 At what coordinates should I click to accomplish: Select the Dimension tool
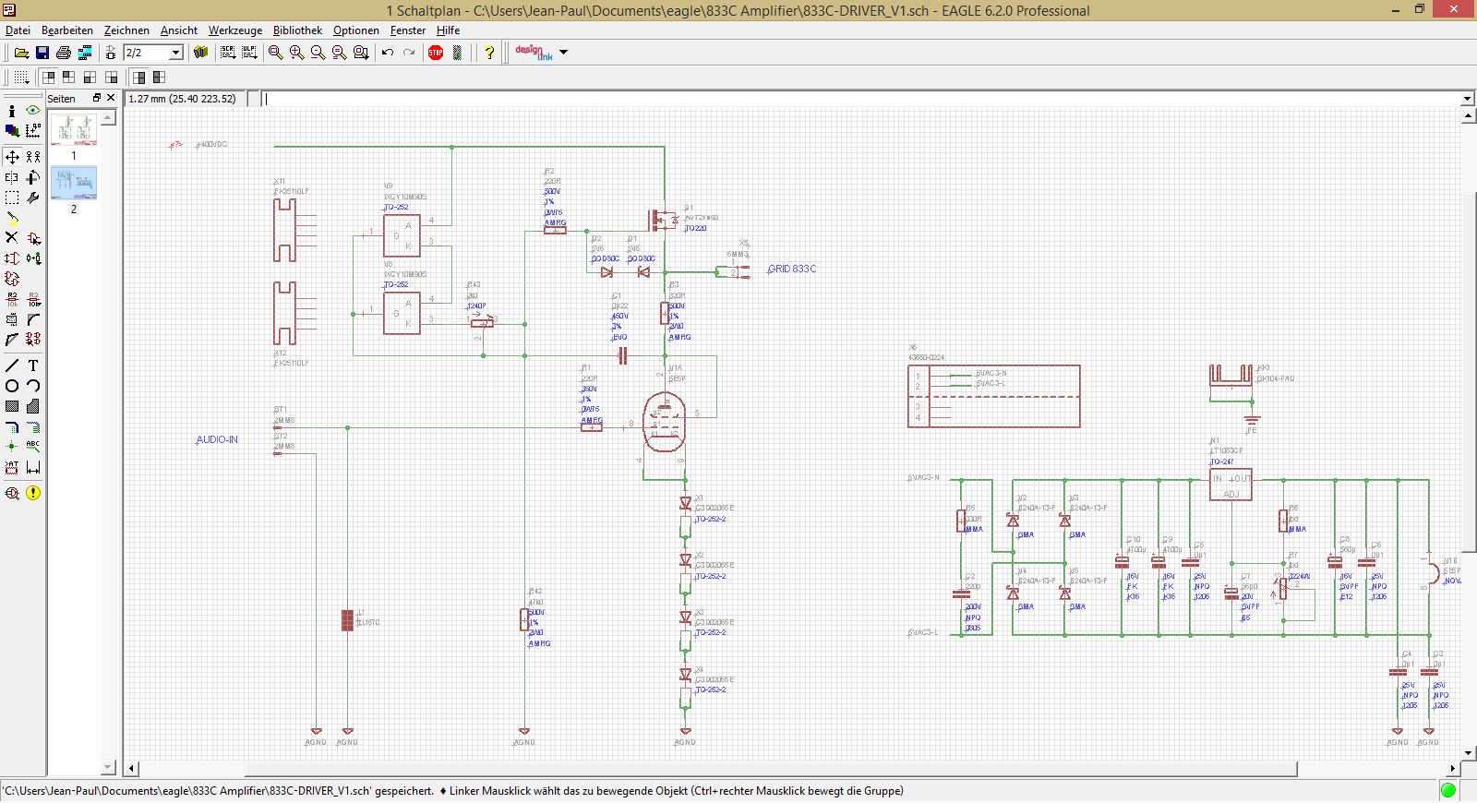(x=33, y=467)
